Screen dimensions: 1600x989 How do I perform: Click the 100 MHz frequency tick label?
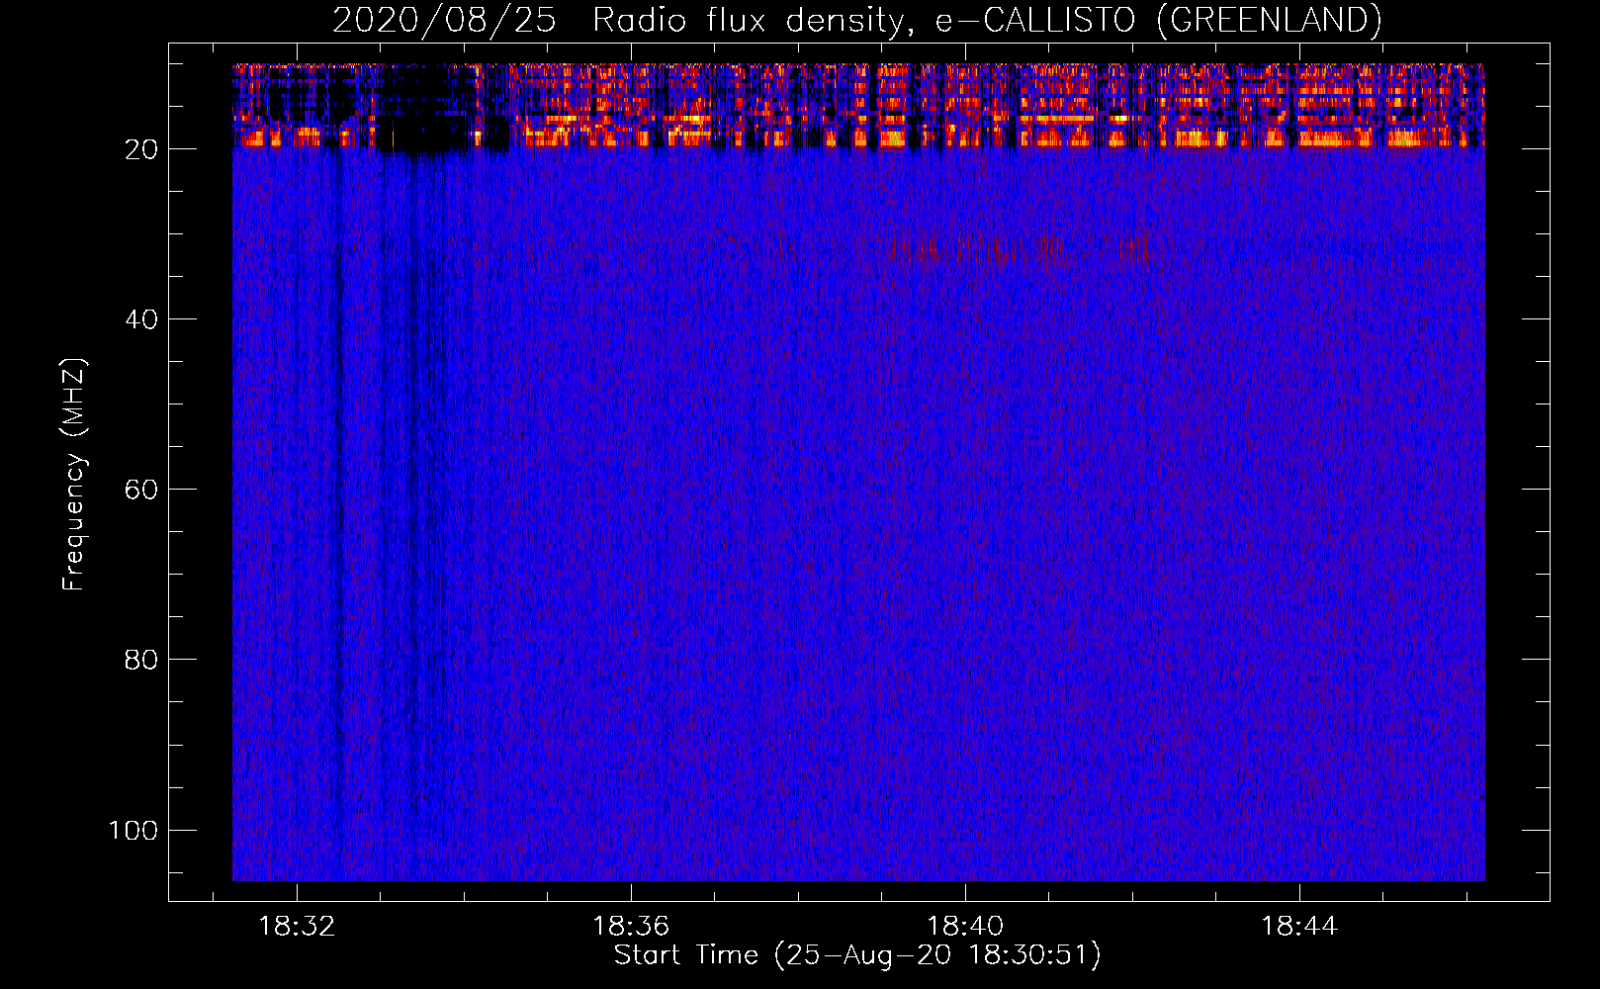pyautogui.click(x=133, y=830)
